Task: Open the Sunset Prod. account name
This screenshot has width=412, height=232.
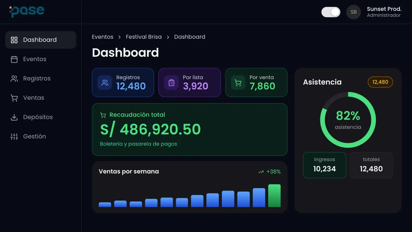Action: [384, 9]
